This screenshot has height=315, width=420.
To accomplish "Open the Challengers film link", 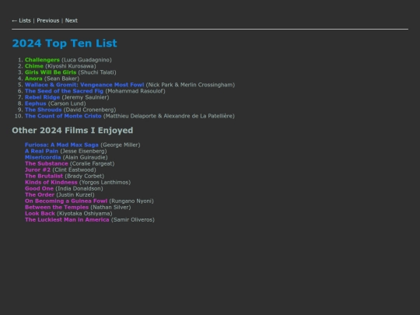I will point(42,60).
